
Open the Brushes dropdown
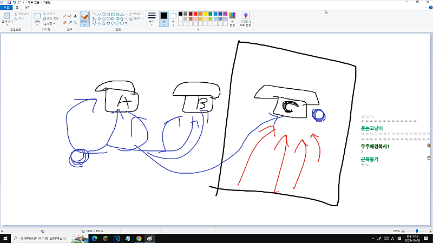(85, 25)
